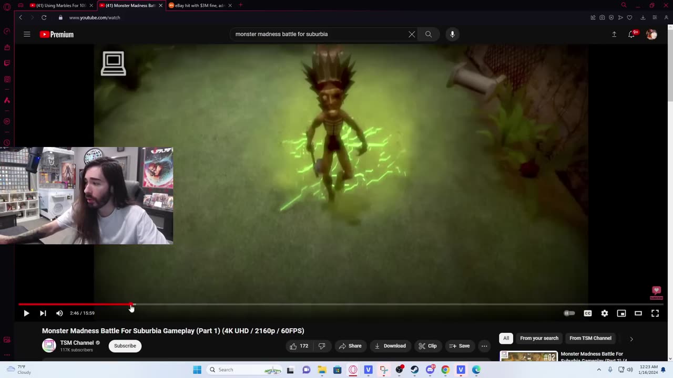Reload the current page

pyautogui.click(x=44, y=17)
